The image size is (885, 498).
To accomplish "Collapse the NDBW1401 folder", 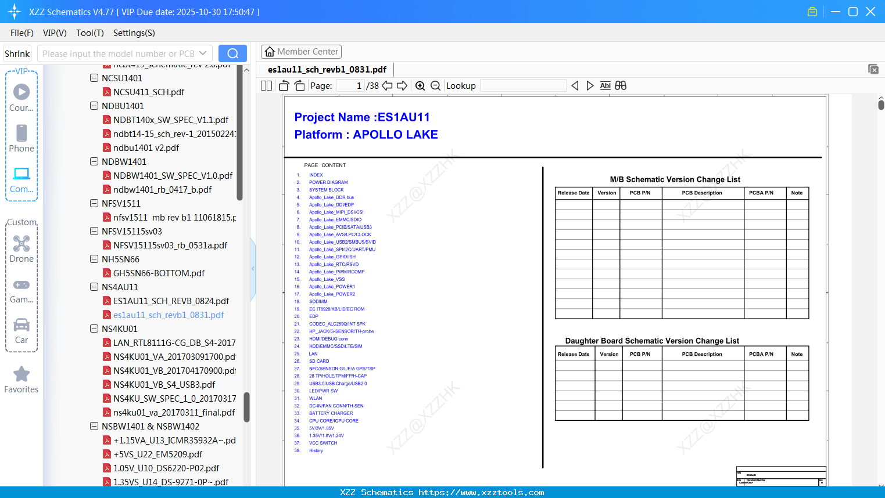I will (94, 161).
